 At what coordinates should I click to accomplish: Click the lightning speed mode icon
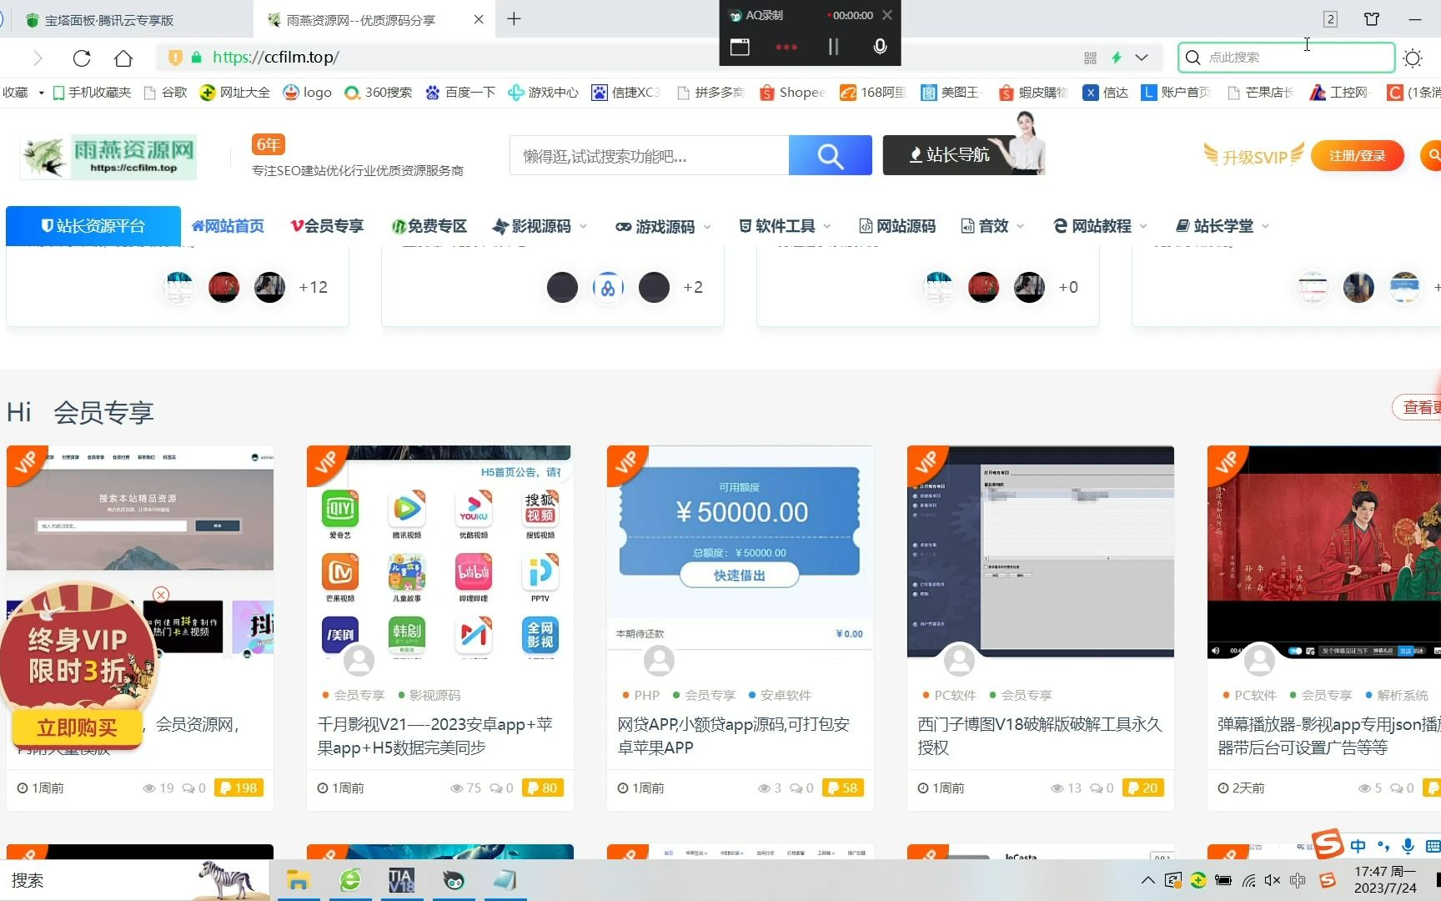click(1116, 58)
